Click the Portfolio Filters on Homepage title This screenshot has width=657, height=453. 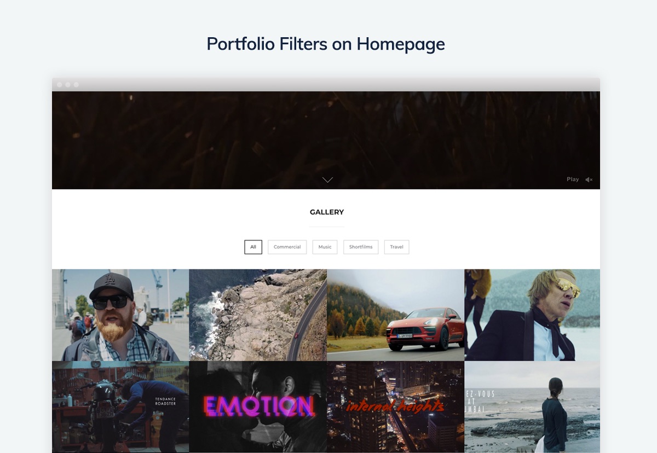pyautogui.click(x=326, y=44)
